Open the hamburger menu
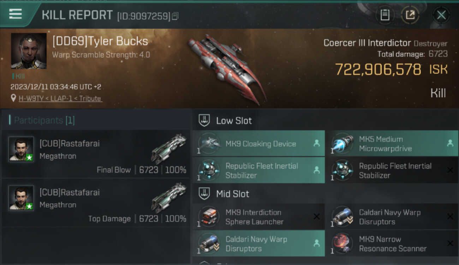This screenshot has height=265, width=459. coord(16,14)
